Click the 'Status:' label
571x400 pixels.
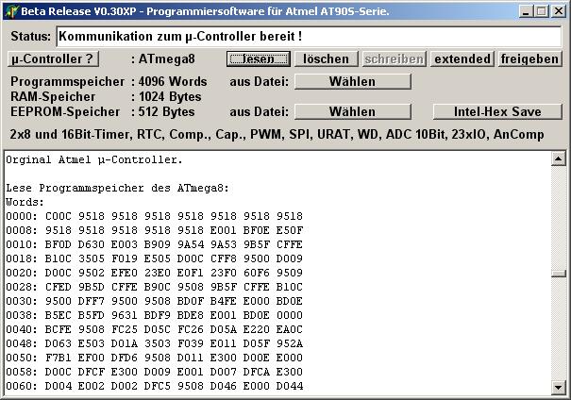[31, 37]
